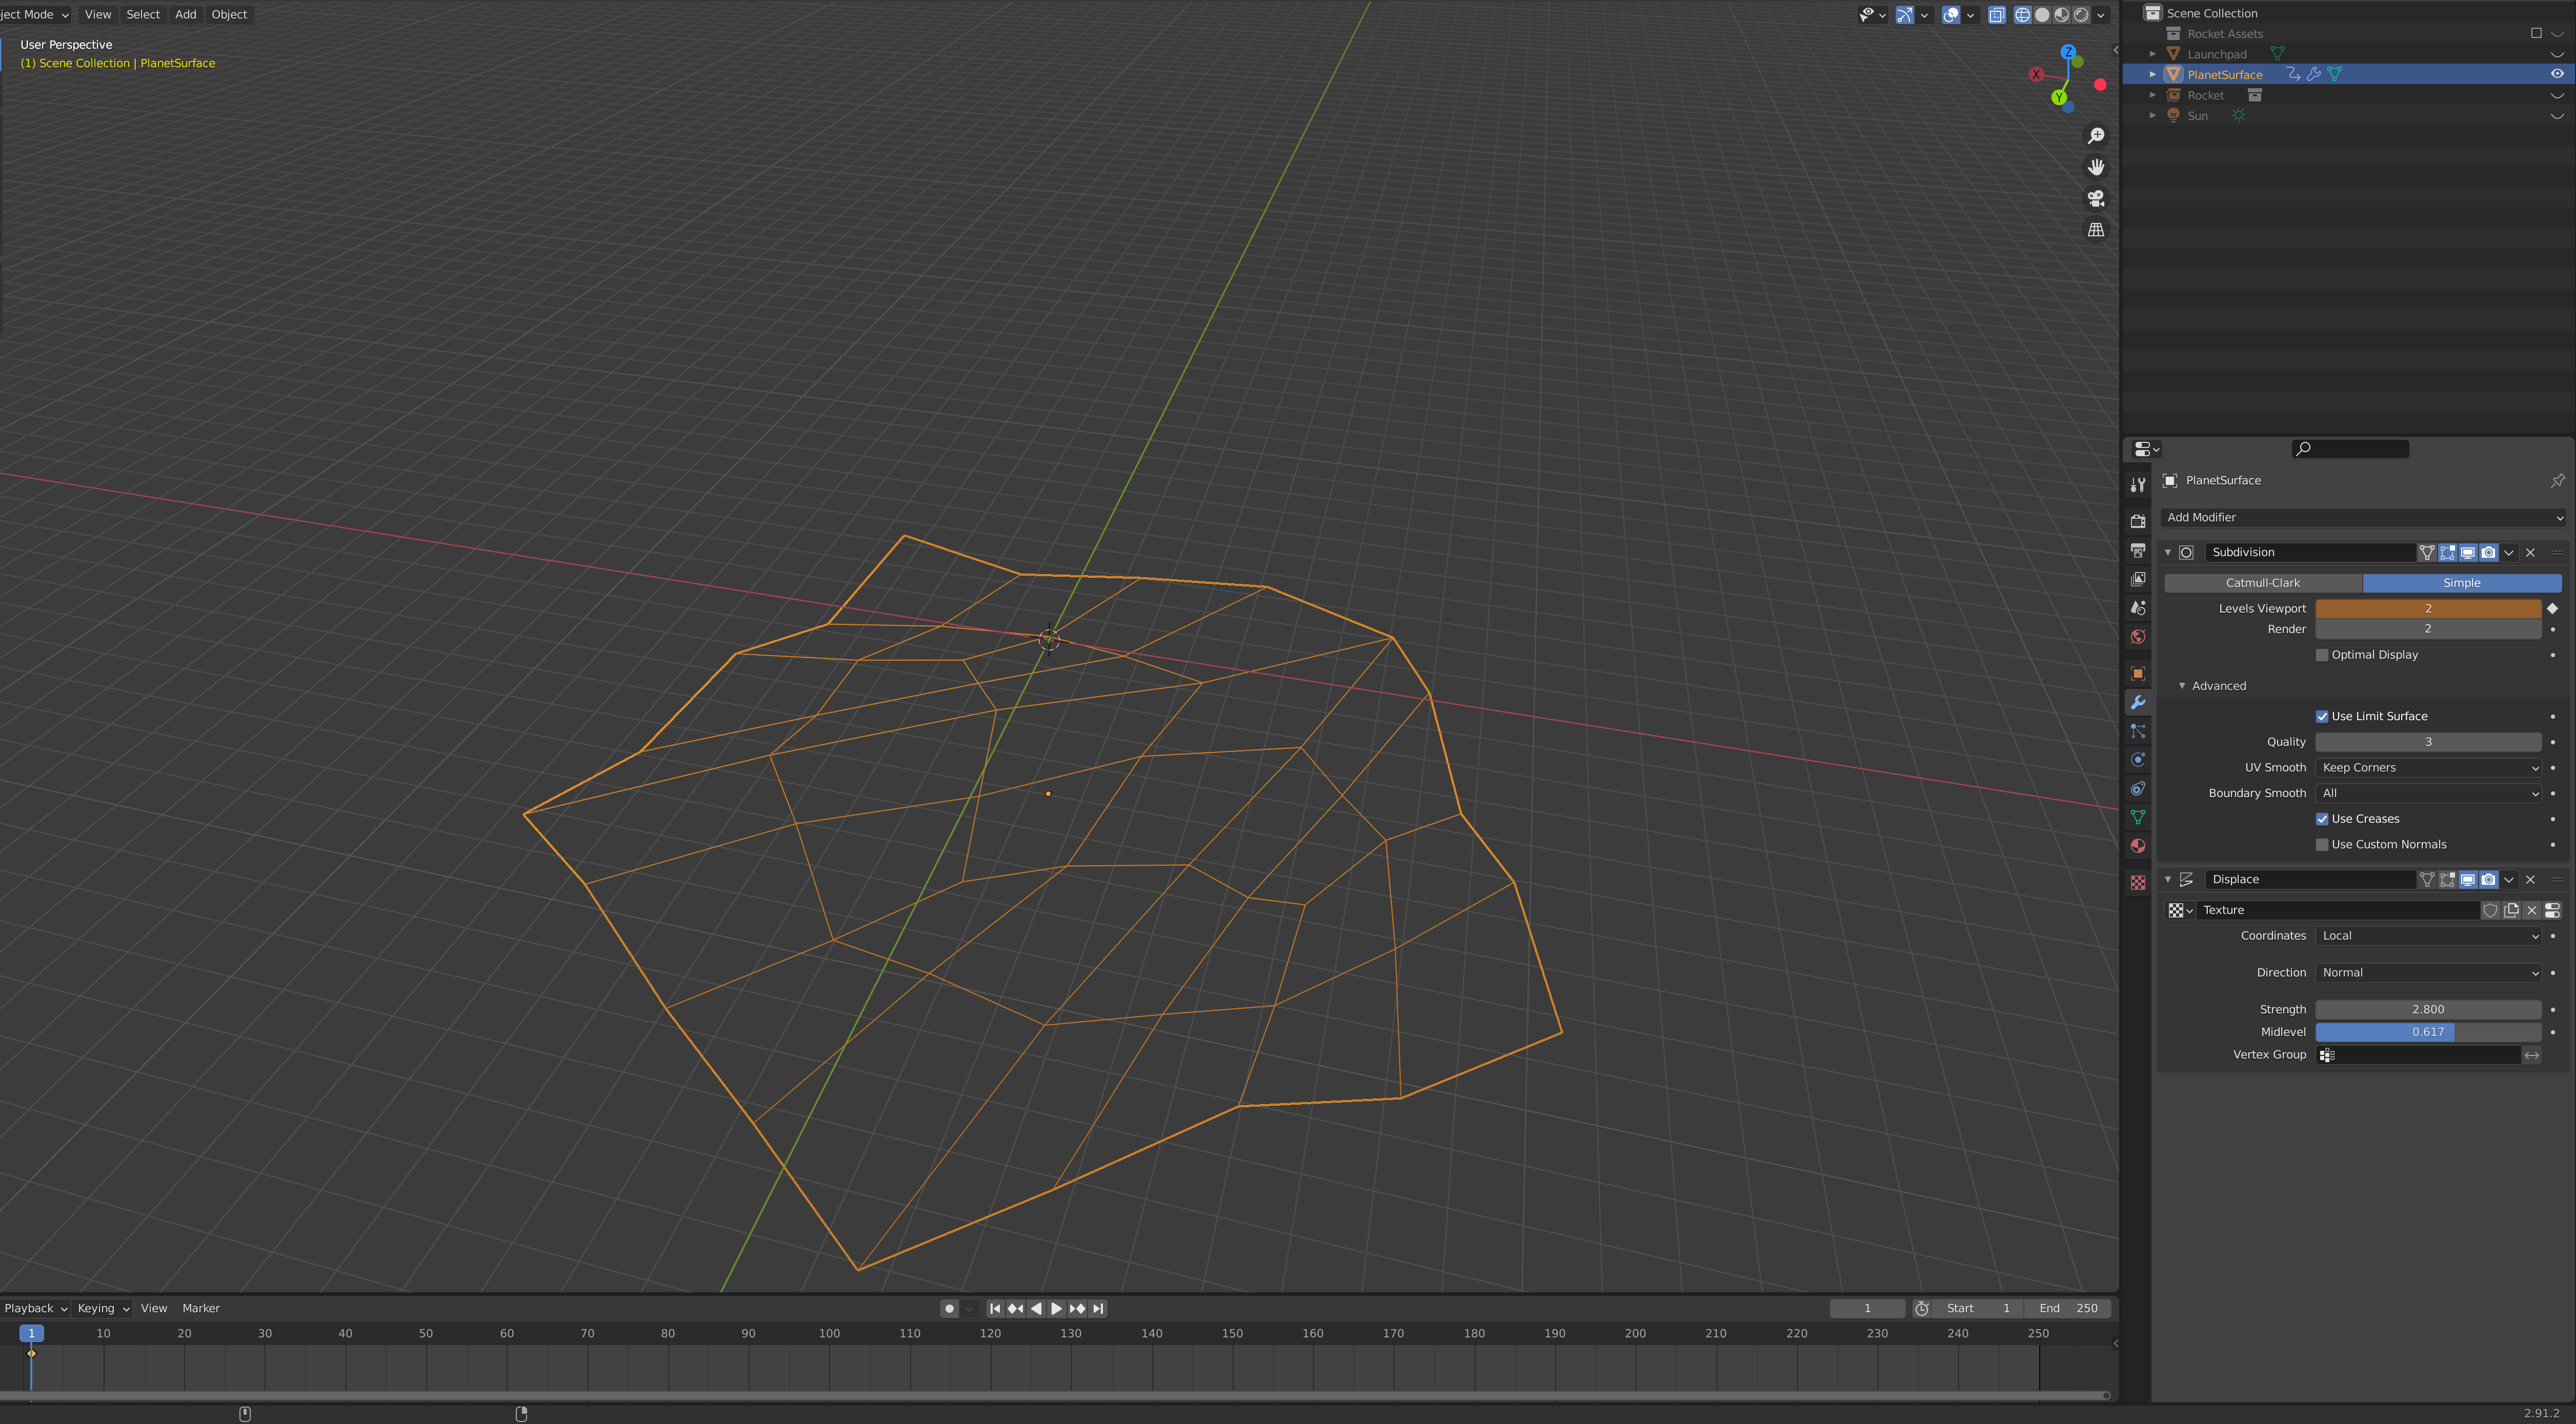2576x1424 pixels.
Task: Open the Object Data properties tab
Action: 2138,817
